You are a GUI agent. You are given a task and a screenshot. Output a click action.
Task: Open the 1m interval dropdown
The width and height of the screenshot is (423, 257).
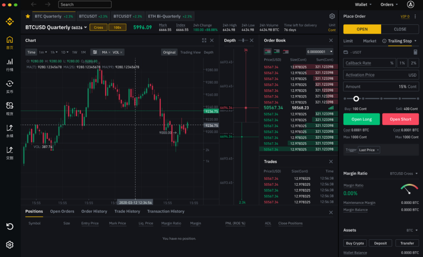pos(43,52)
